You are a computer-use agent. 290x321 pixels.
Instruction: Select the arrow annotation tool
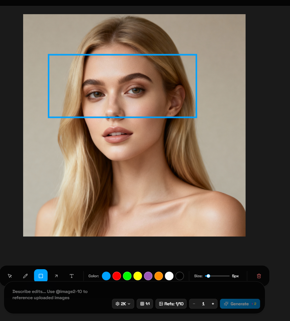click(56, 276)
